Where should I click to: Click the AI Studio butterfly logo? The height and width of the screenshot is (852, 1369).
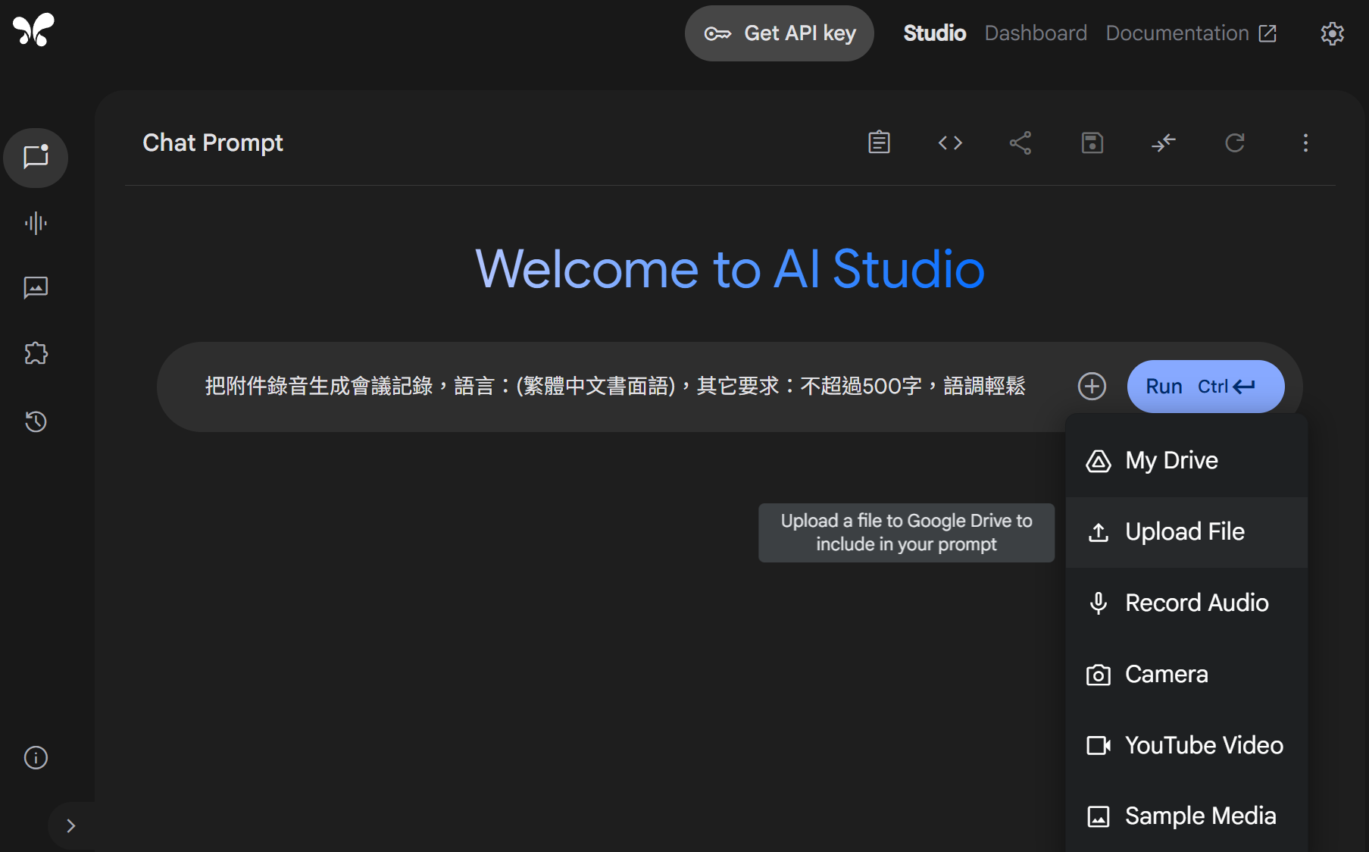coord(33,30)
